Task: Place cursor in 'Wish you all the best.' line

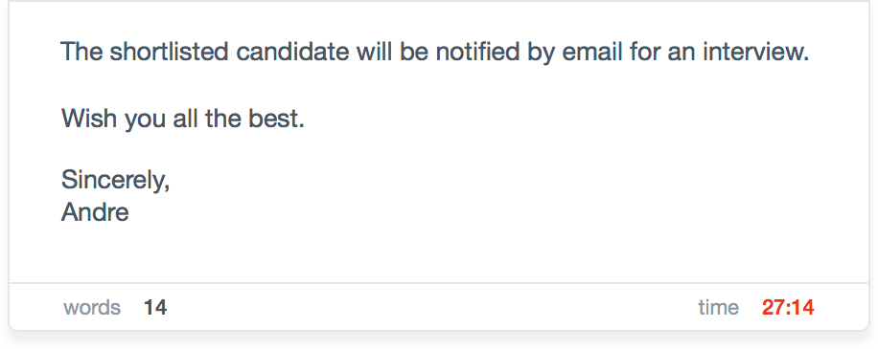Action: (x=182, y=119)
